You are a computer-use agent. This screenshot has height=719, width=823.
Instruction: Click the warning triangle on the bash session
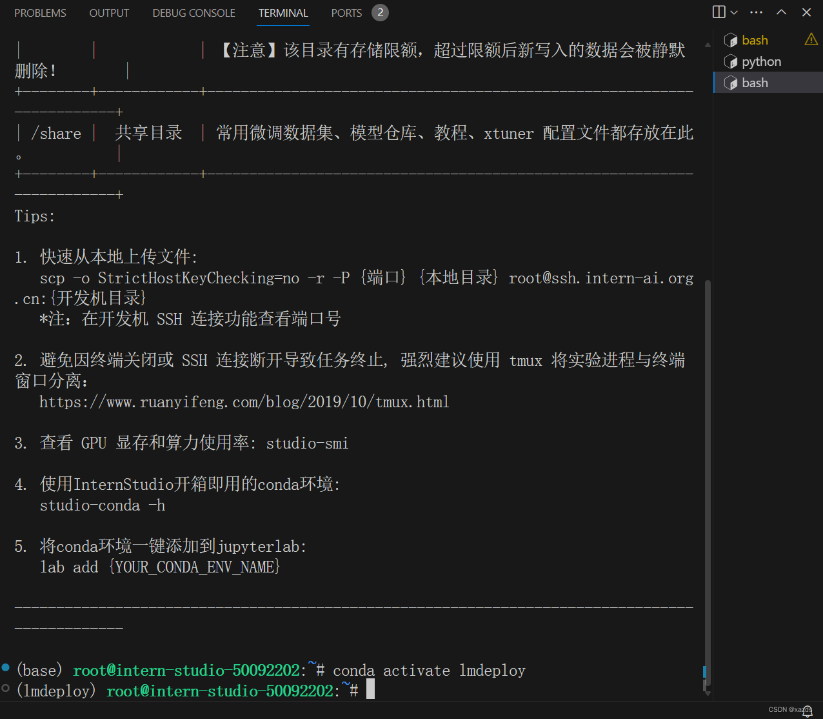tap(811, 39)
